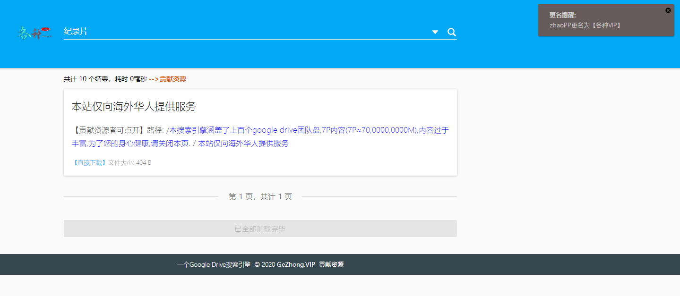Open the GeZhong.VIP footer link
Image resolution: width=680 pixels, height=296 pixels.
[x=296, y=264]
